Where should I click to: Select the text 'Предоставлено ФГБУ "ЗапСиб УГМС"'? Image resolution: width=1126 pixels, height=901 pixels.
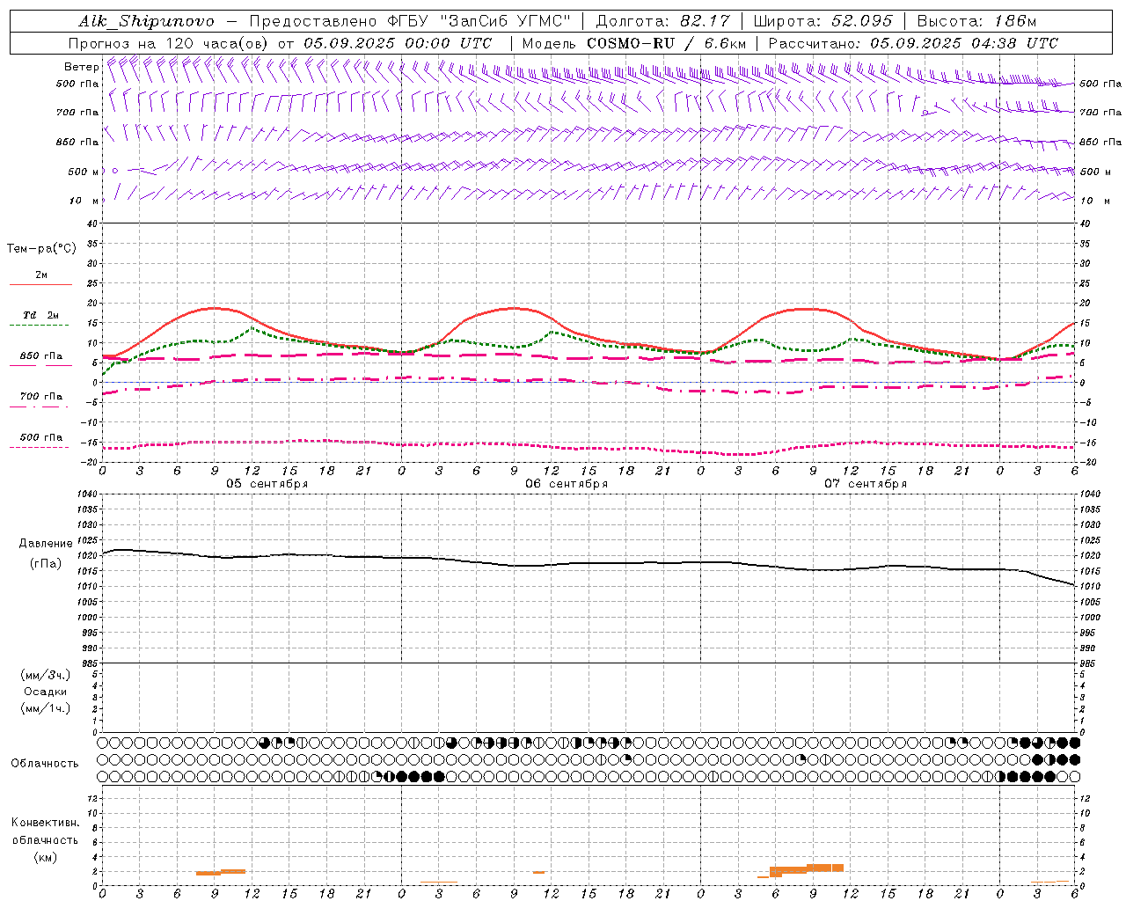tap(411, 21)
